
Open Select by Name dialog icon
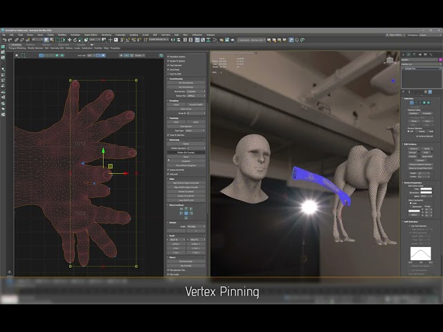[x=52, y=40]
